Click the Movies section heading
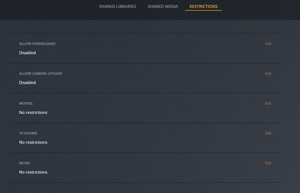The image size is (300, 193). [x=26, y=103]
